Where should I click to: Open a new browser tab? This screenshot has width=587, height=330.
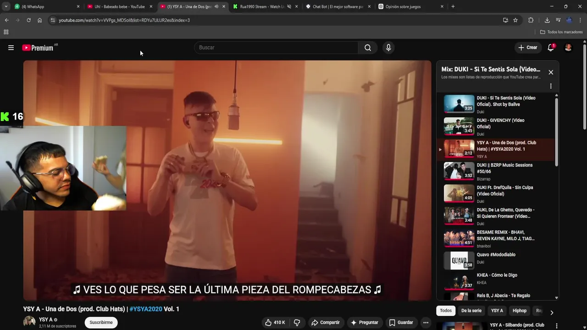(x=453, y=6)
